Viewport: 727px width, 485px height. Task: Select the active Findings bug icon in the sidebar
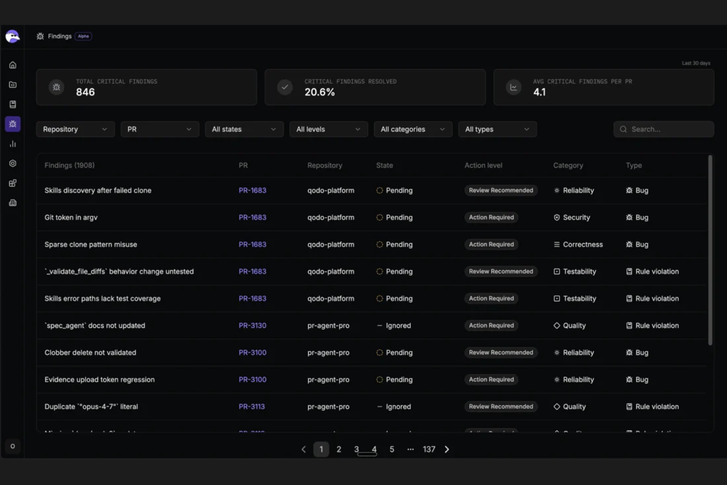click(x=13, y=124)
